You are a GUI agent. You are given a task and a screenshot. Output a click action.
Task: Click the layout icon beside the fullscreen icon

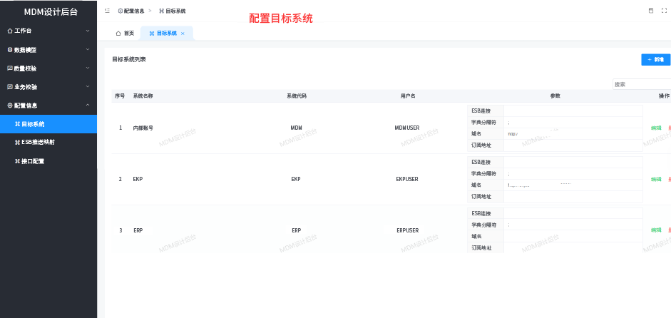coord(650,11)
